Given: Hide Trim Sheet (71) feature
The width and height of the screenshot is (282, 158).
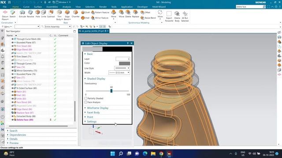Looking at the screenshot, I should coord(12,57).
